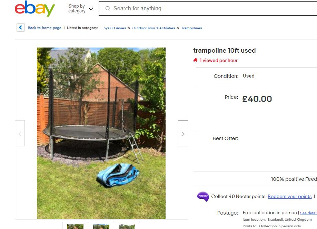Open the Outdoor Toys & Activities breadcrumb

click(x=153, y=28)
